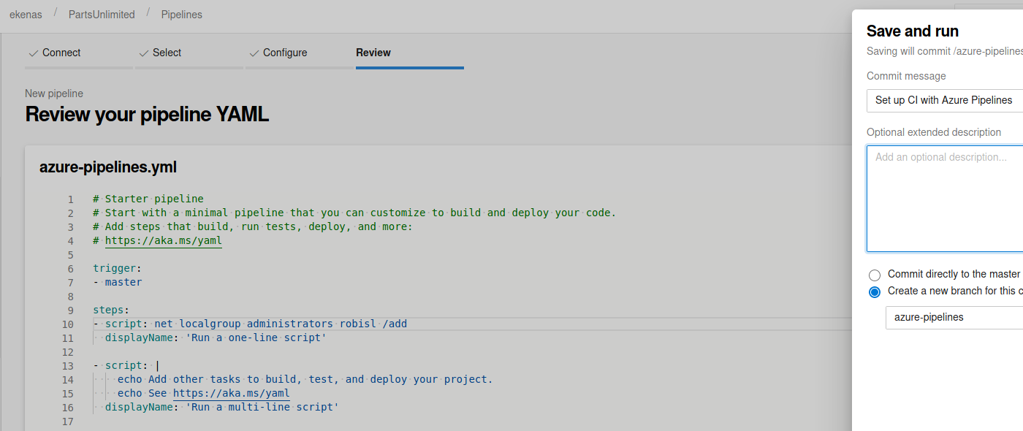Switch to the Configure step
Screen dimensions: 1023x431
(x=300, y=53)
